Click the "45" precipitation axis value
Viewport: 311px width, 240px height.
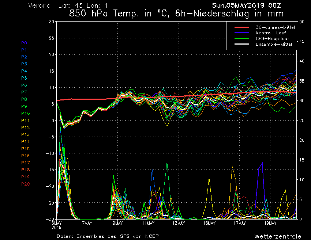pyautogui.click(x=302, y=42)
